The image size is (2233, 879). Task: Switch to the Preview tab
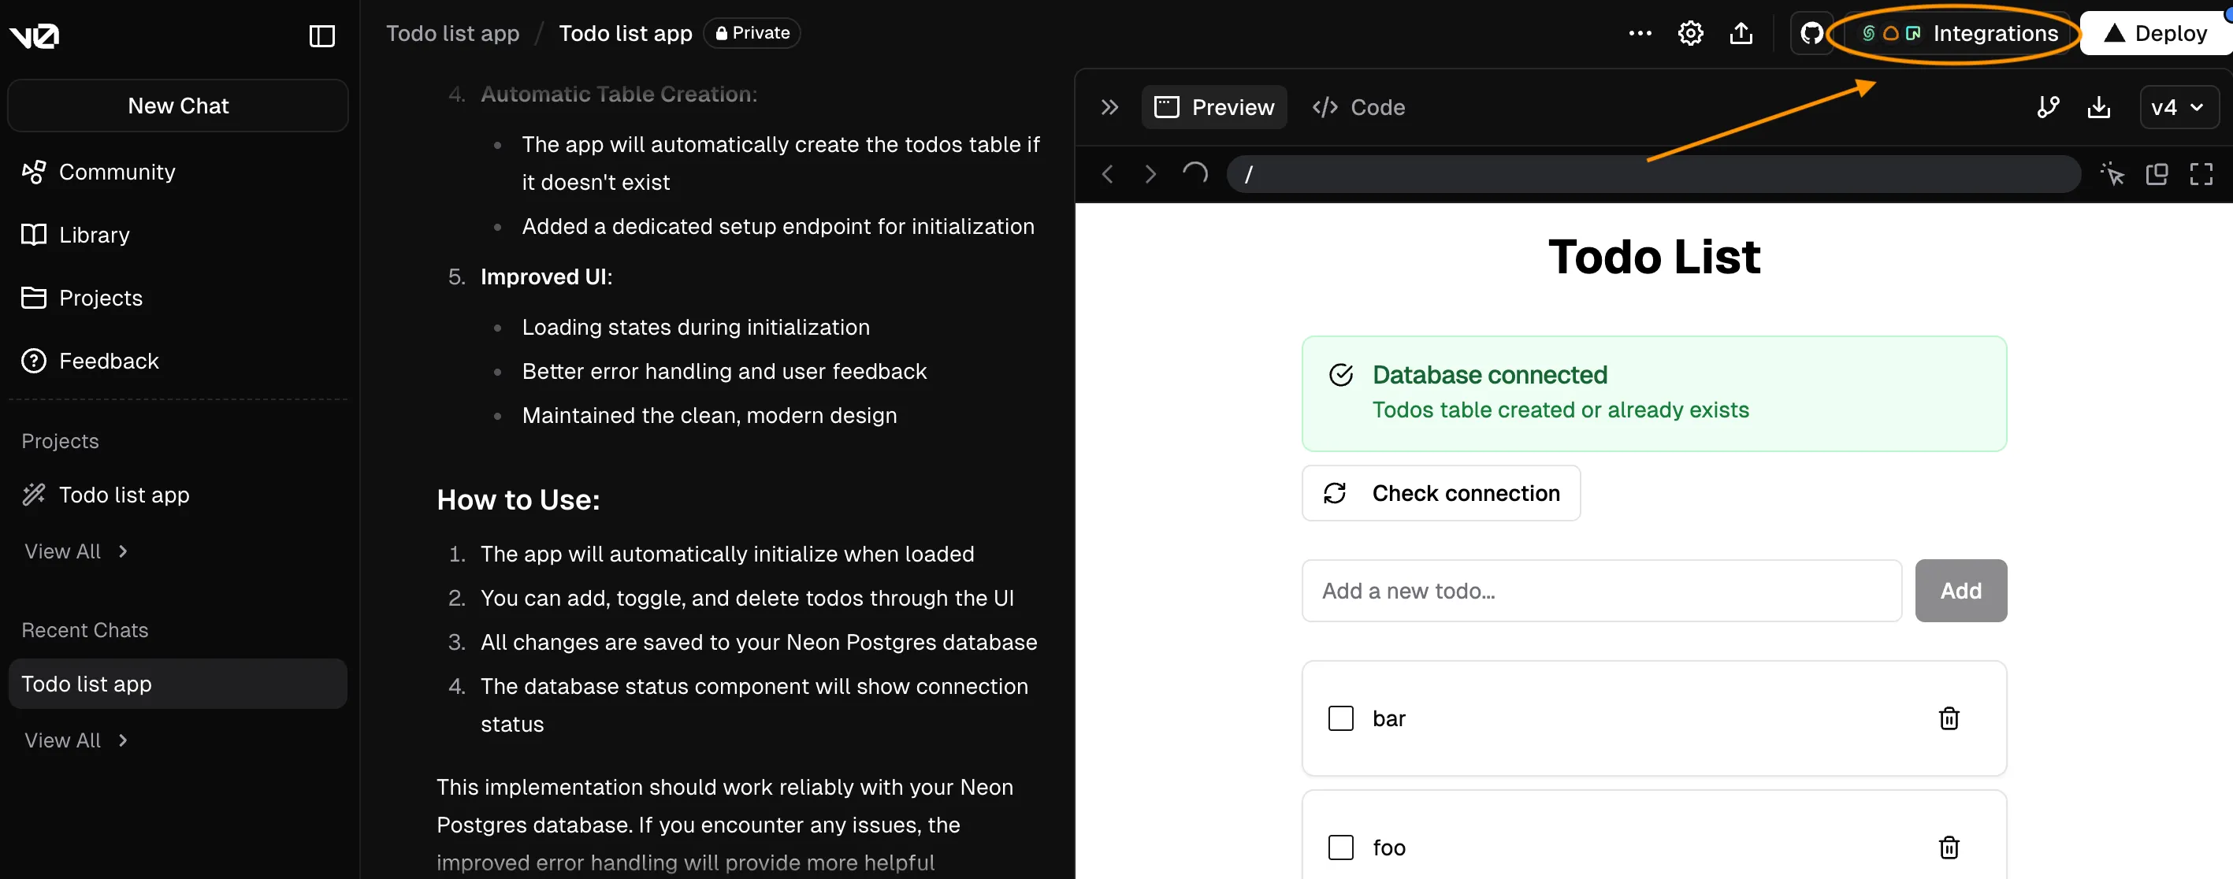coord(1213,107)
